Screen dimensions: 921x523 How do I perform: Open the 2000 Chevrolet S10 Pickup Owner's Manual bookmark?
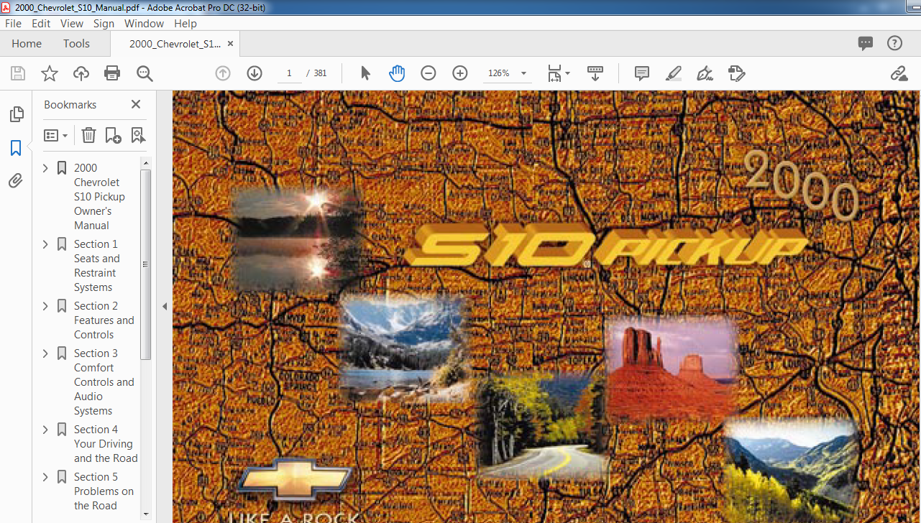99,196
